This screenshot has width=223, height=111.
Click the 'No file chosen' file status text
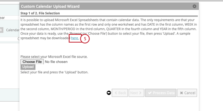point(56,62)
